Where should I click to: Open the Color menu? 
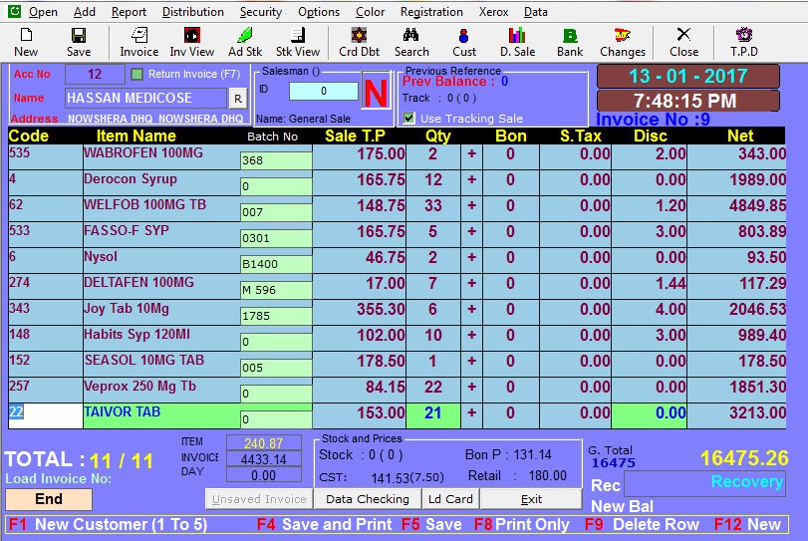[370, 12]
